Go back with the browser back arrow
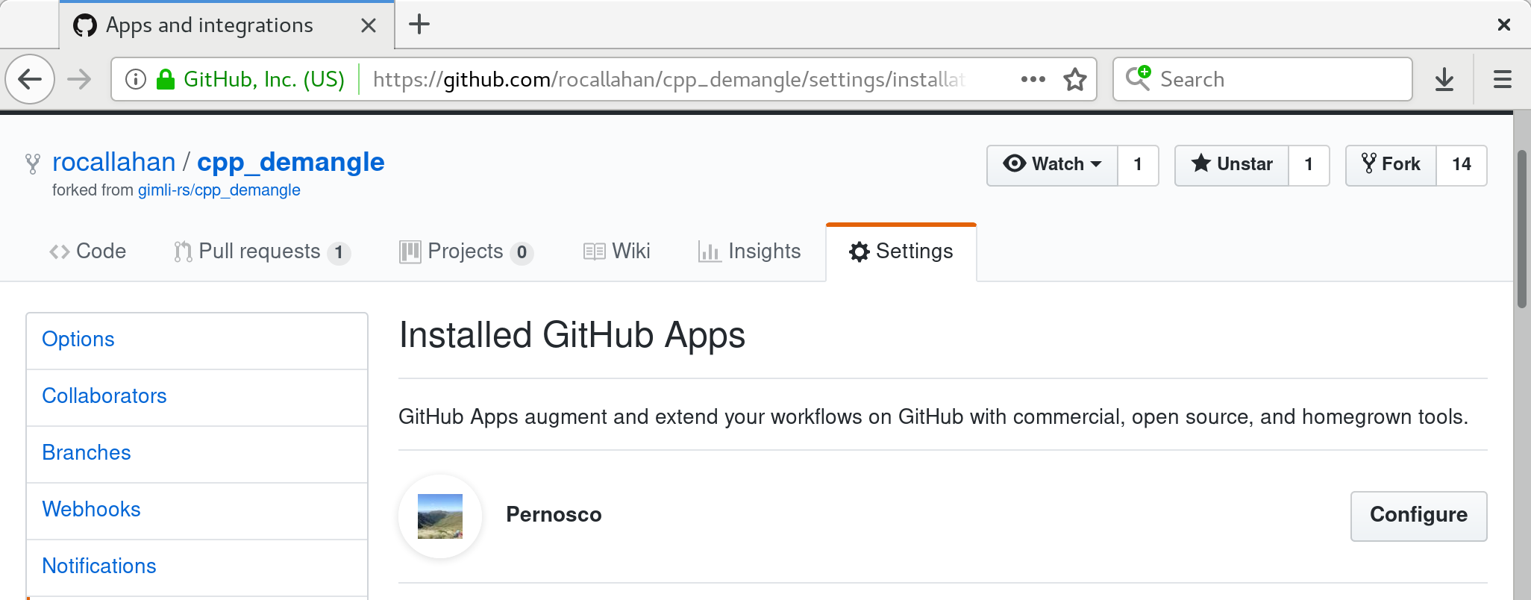 click(x=30, y=79)
